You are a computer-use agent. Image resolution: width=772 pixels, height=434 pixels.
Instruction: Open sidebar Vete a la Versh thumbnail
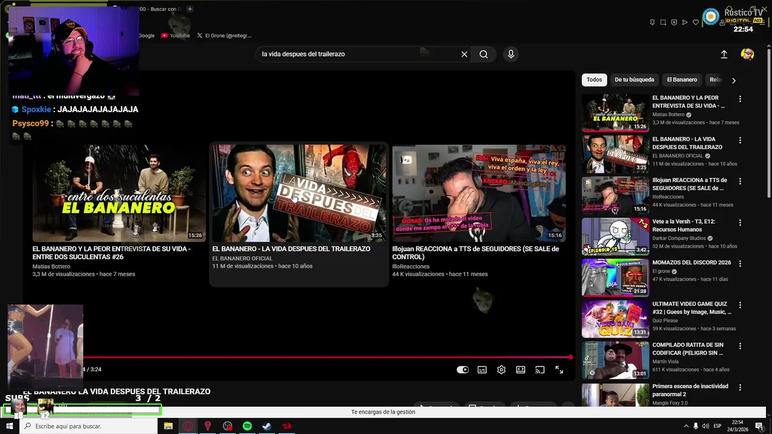coord(615,236)
